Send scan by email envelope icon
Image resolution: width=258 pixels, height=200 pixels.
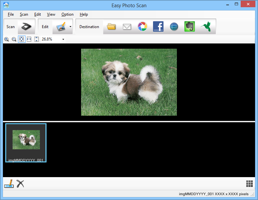click(127, 27)
